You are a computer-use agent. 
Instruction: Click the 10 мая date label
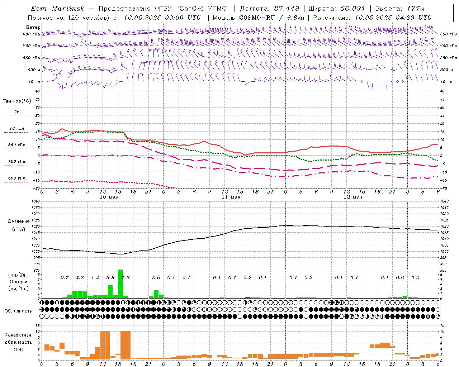click(109, 197)
